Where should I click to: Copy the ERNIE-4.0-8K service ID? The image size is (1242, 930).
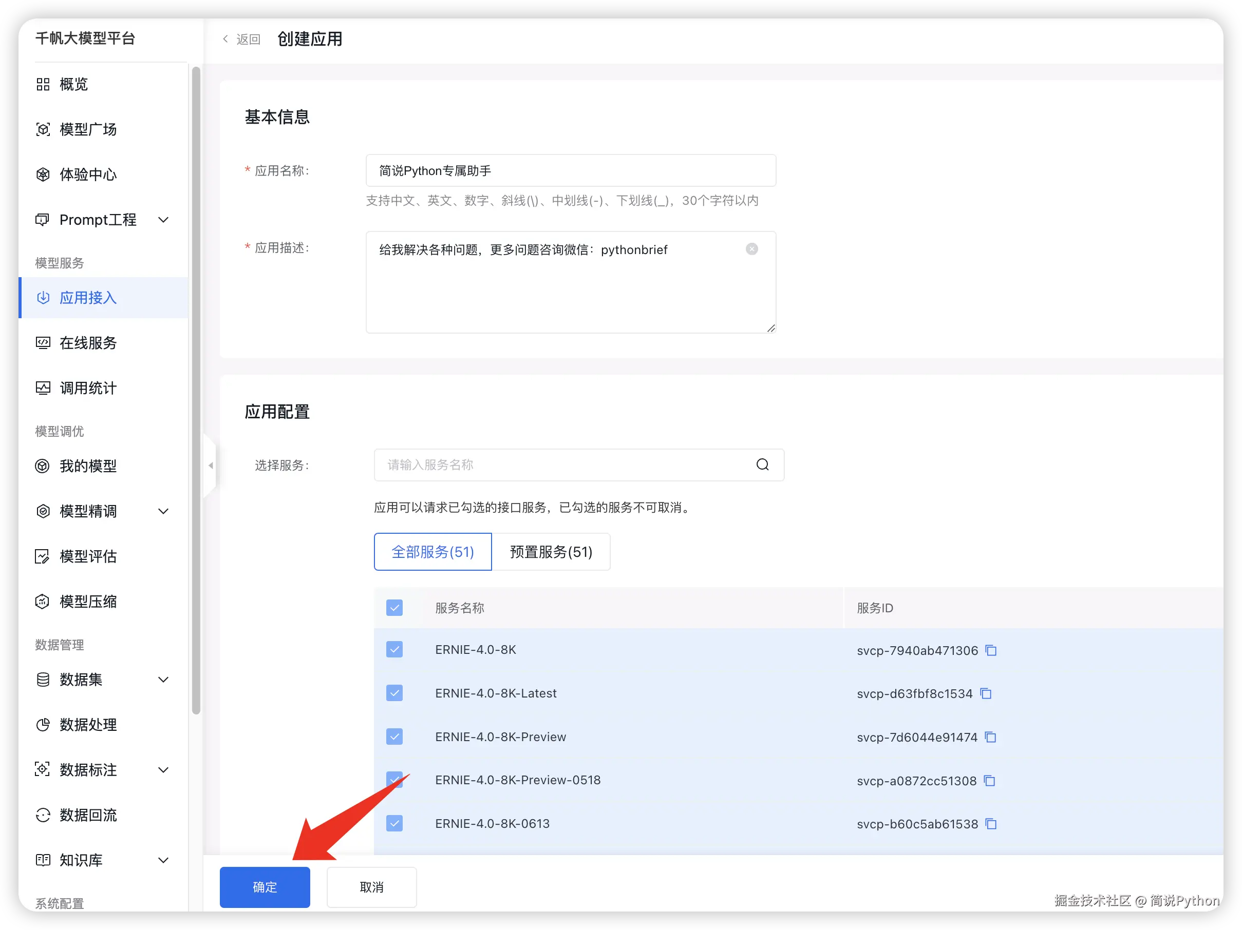point(991,650)
